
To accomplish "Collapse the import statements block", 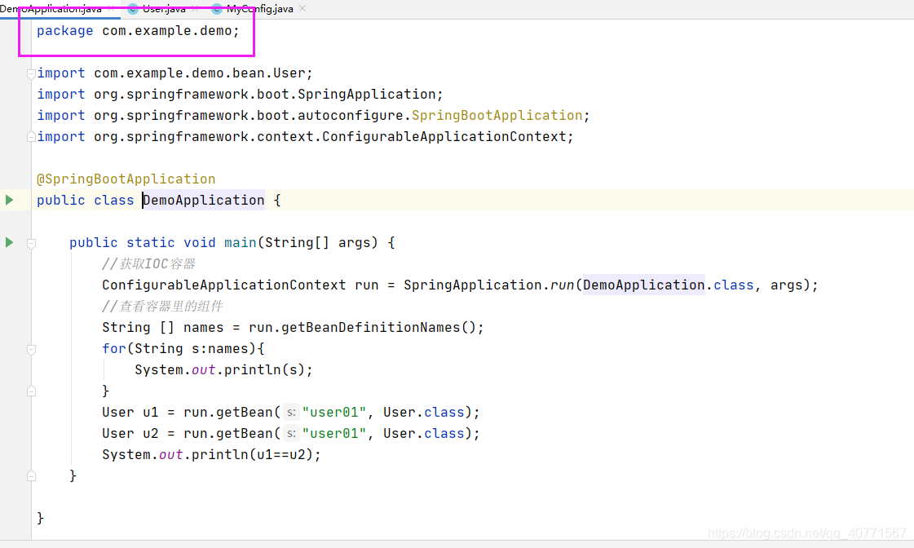I will tap(30, 73).
